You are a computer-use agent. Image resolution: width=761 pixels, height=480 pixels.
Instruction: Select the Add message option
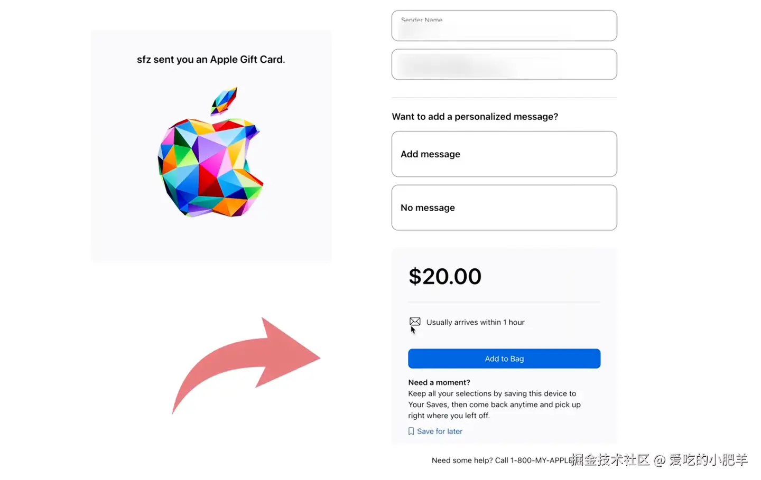click(504, 154)
